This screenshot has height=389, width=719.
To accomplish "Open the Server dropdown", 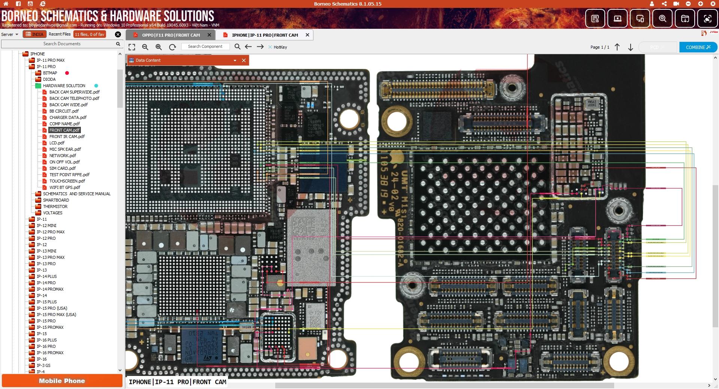I will (10, 34).
